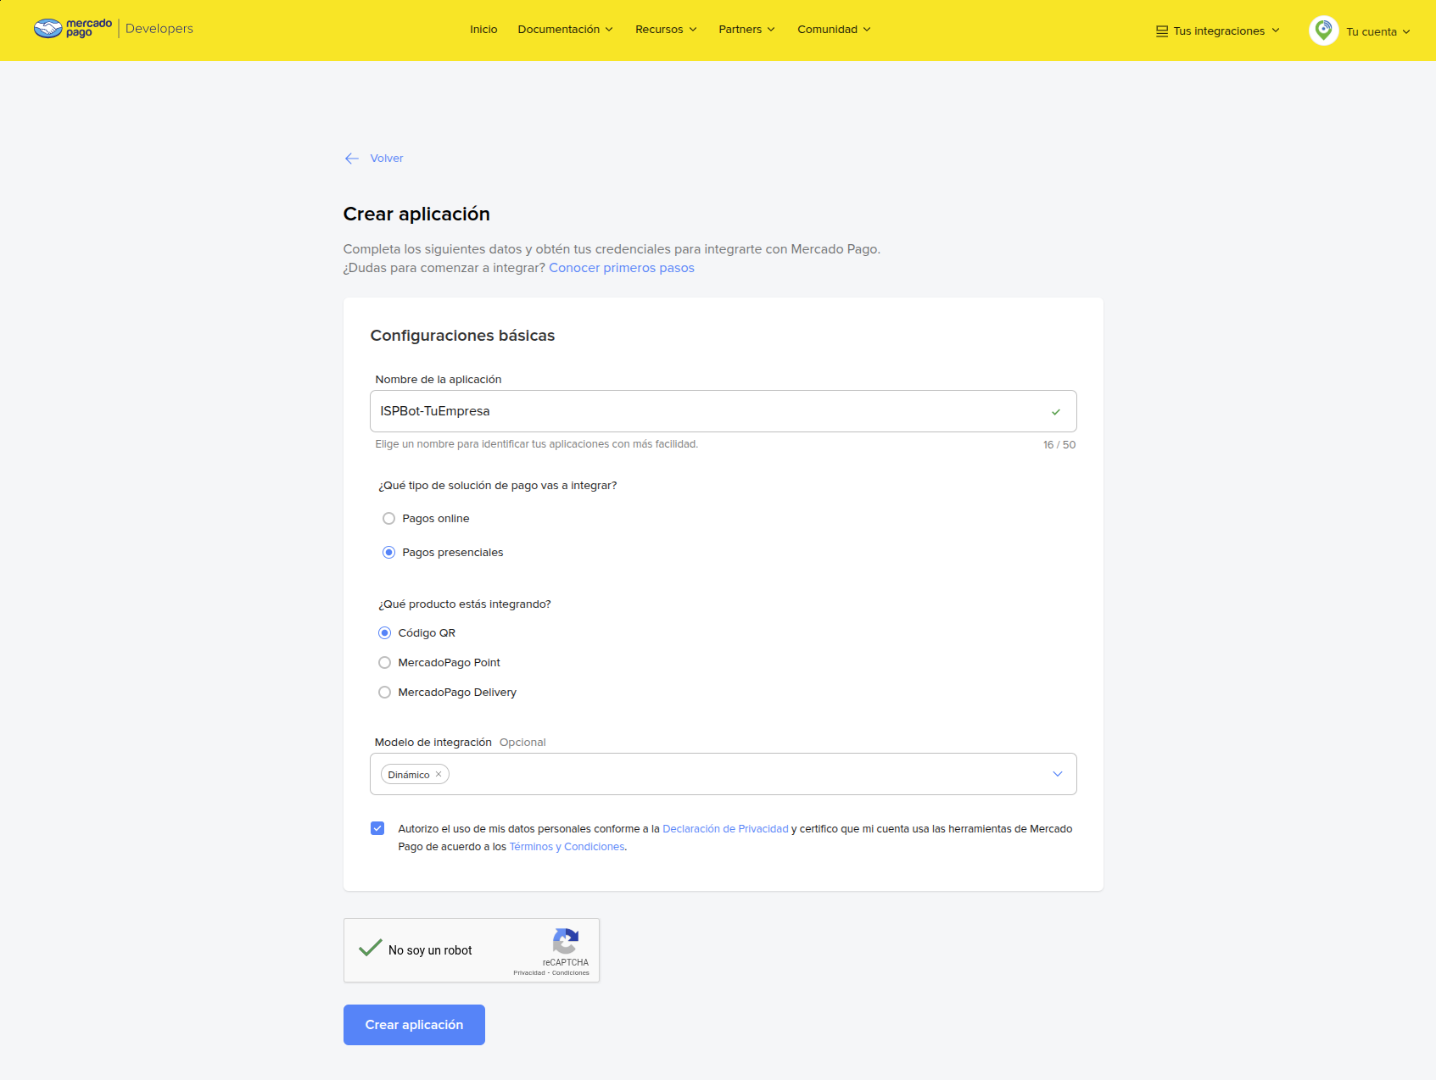Click the account avatar icon
Image resolution: width=1436 pixels, height=1080 pixels.
[x=1323, y=31]
